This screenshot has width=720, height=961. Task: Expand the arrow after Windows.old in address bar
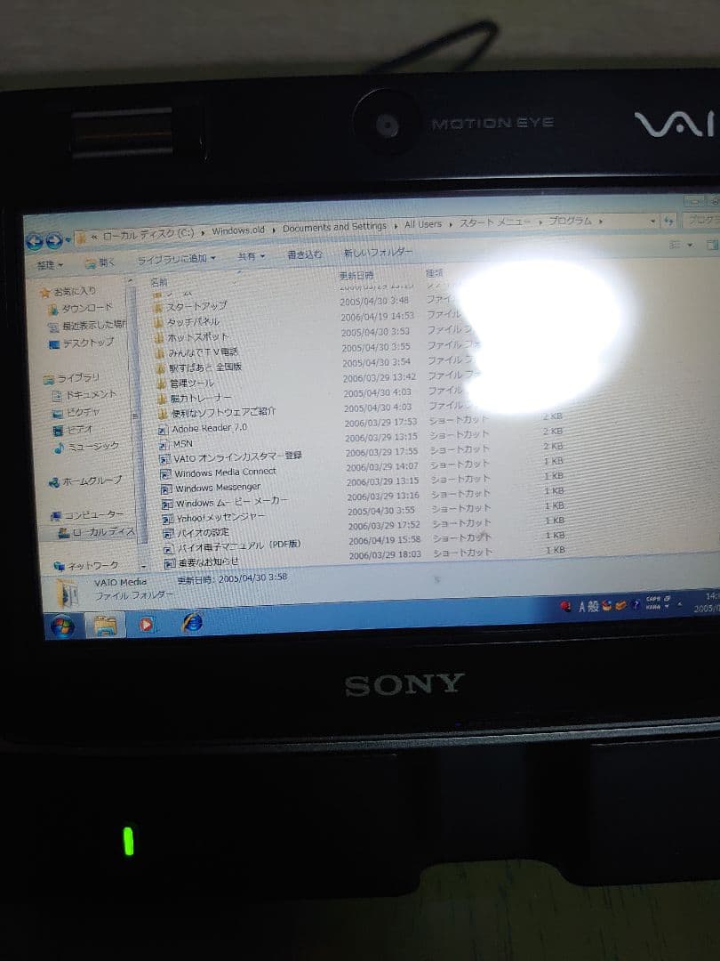coord(273,230)
